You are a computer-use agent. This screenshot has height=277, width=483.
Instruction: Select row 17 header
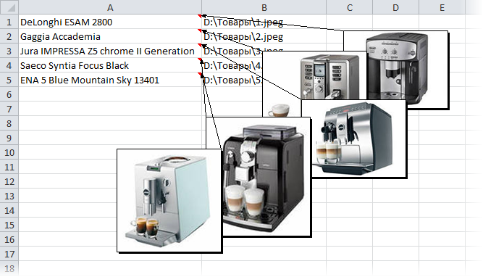[9, 254]
